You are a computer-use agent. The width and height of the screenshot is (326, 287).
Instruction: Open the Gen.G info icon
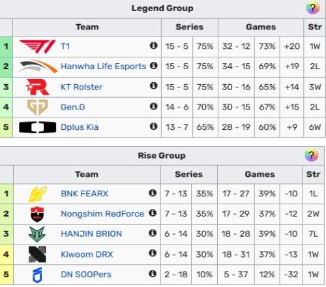[x=153, y=106]
